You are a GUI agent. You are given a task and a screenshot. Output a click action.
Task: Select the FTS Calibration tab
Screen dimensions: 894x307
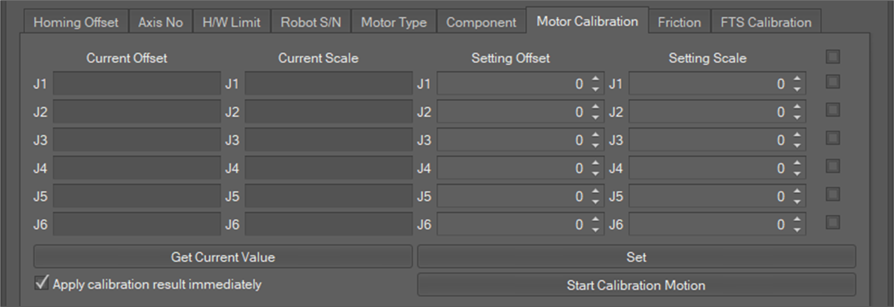(x=766, y=22)
